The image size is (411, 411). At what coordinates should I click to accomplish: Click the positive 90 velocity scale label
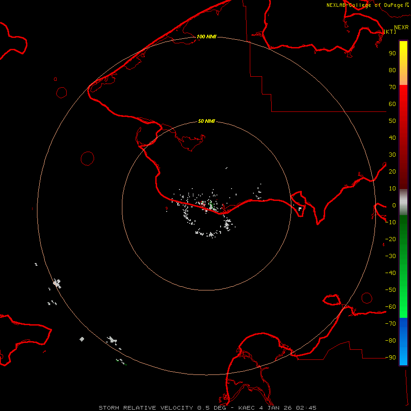point(392,53)
